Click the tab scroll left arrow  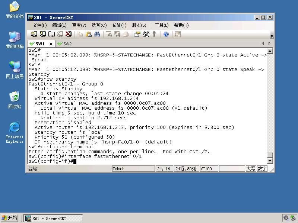pyautogui.click(x=263, y=43)
